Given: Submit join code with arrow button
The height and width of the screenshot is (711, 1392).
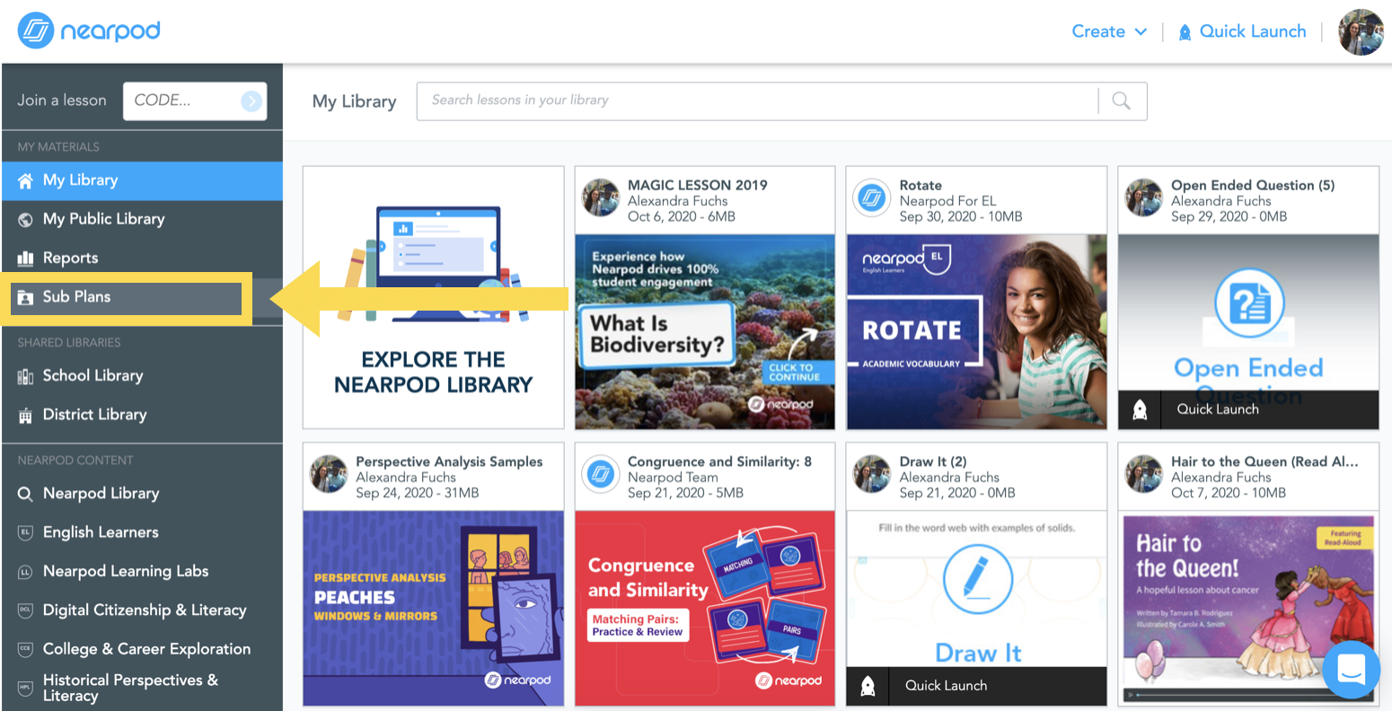Looking at the screenshot, I should (x=252, y=101).
